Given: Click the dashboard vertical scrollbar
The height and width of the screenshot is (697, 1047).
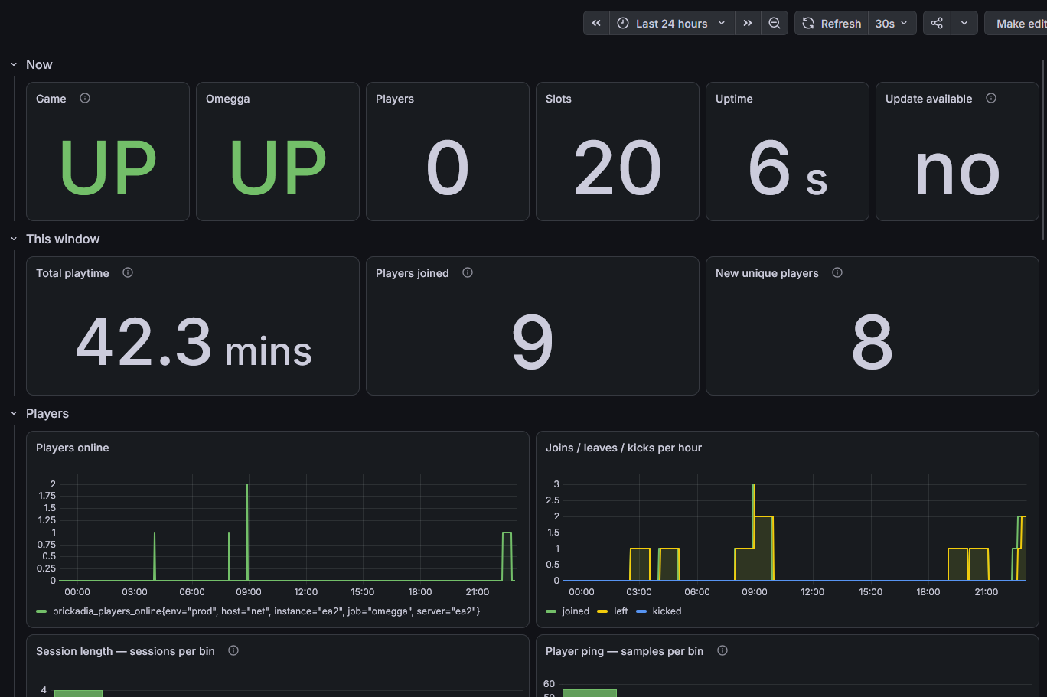Looking at the screenshot, I should (x=1043, y=149).
